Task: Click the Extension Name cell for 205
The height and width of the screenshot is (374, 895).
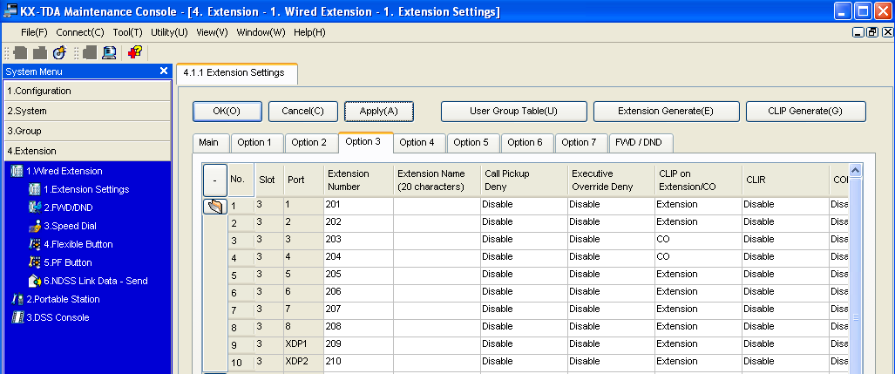Action: tap(437, 275)
